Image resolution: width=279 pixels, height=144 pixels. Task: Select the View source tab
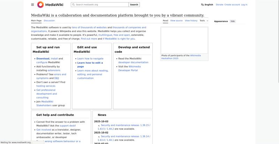click(176, 21)
